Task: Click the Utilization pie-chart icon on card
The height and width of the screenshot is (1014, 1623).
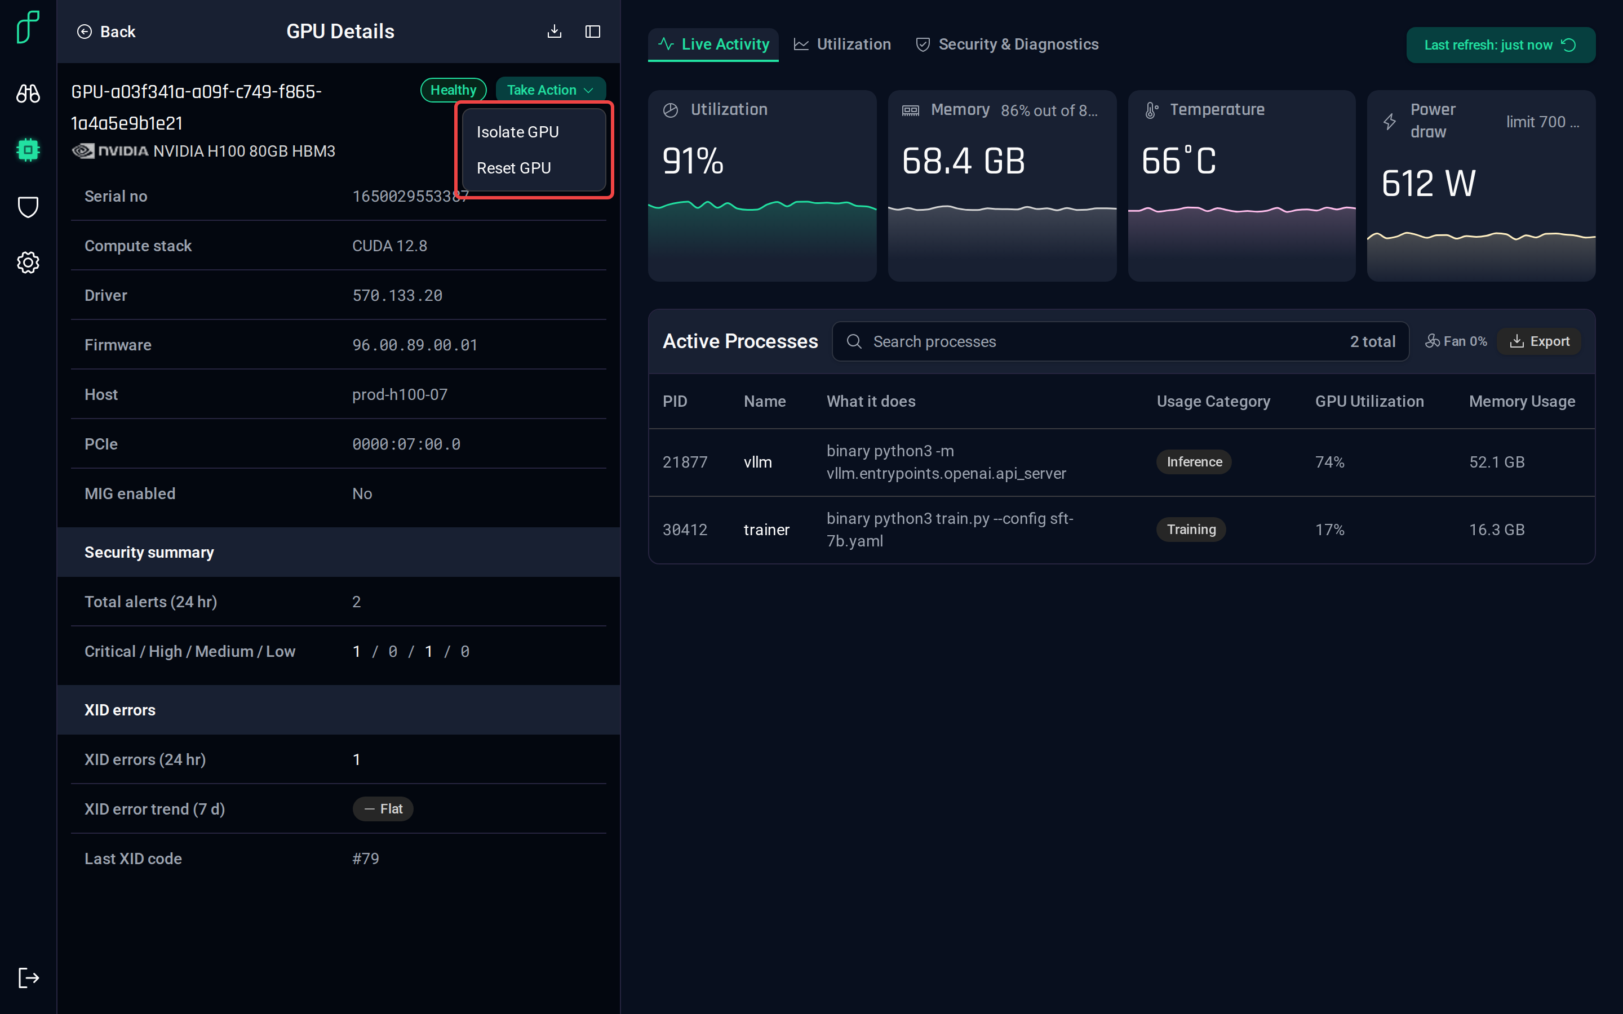Action: (670, 110)
